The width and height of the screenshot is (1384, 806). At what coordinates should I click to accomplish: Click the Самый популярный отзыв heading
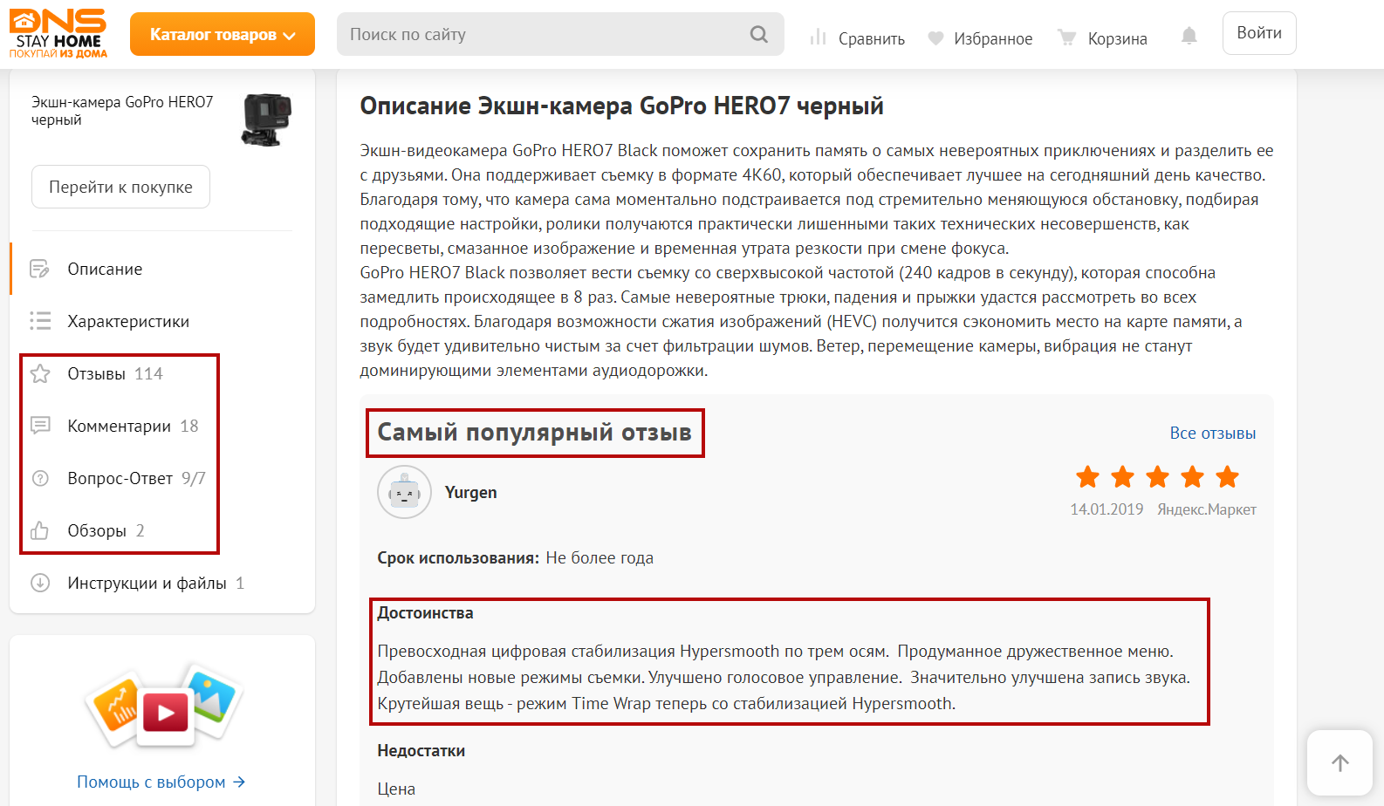(535, 432)
